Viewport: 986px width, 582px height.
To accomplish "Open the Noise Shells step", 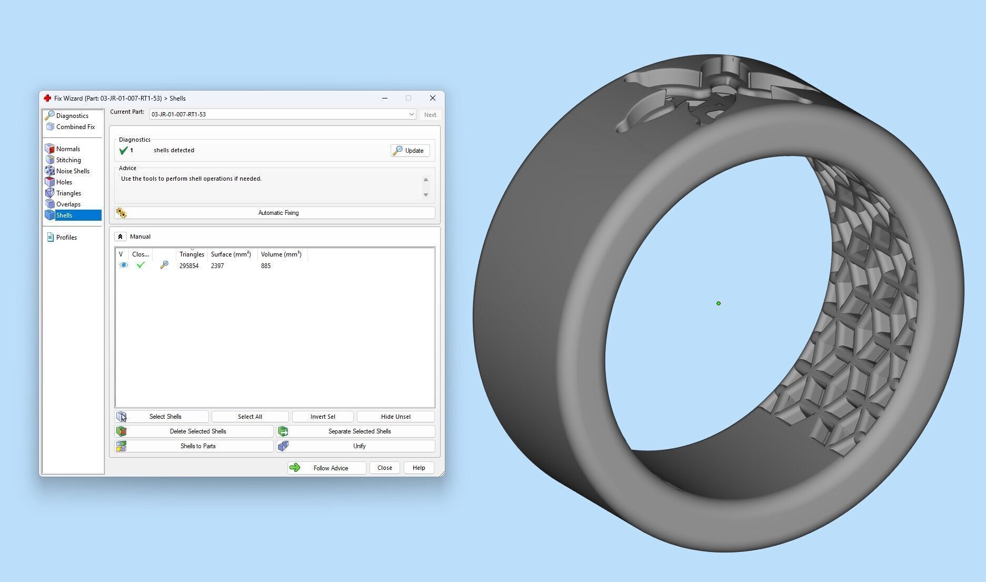I will pos(73,171).
